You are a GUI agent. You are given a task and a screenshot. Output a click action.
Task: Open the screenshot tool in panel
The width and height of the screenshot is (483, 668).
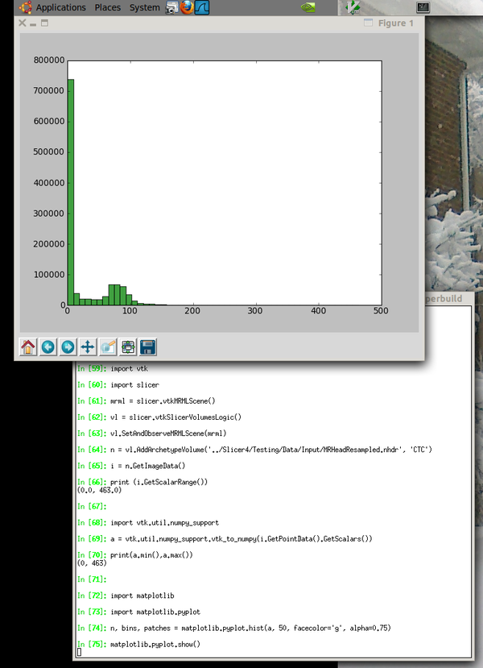pos(172,7)
